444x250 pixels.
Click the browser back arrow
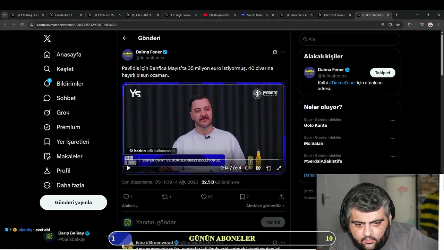tap(5, 25)
